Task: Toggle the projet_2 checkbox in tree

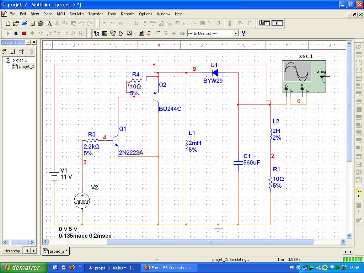Action: [x=9, y=60]
